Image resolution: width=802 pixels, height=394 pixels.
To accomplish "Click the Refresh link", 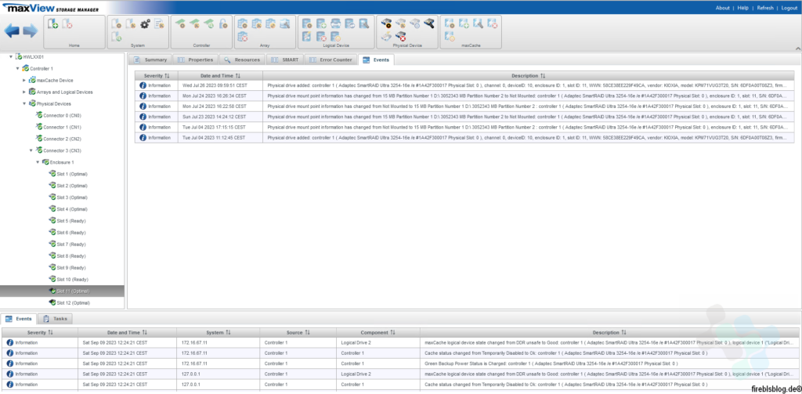I will coord(765,8).
